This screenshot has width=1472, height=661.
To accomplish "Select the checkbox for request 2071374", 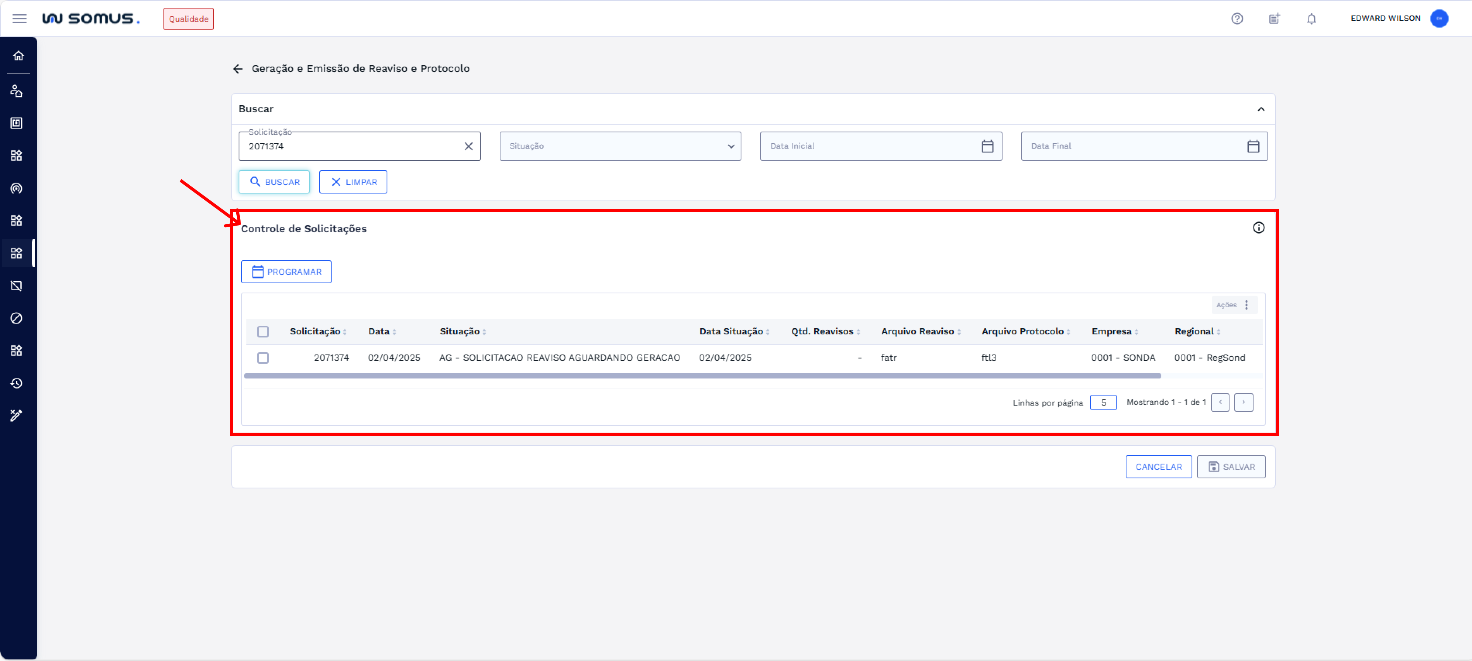I will tap(263, 358).
